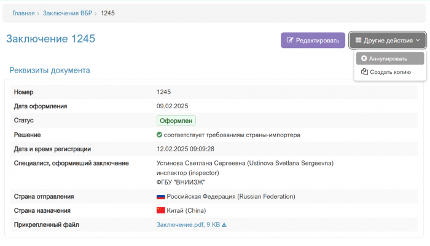Viewport: 430px width, 246px height.
Task: Click the Заключение 1245 page title
Action: (x=50, y=39)
